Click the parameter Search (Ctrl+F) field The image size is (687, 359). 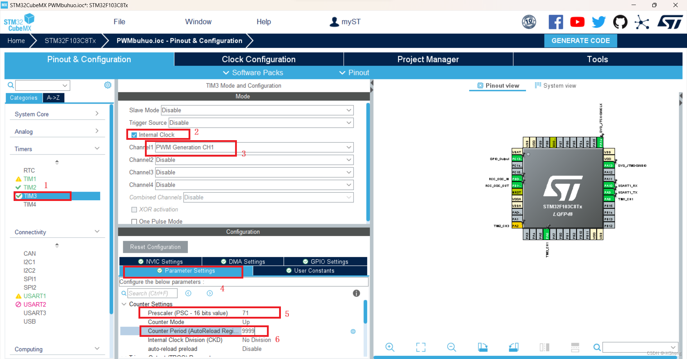[152, 293]
